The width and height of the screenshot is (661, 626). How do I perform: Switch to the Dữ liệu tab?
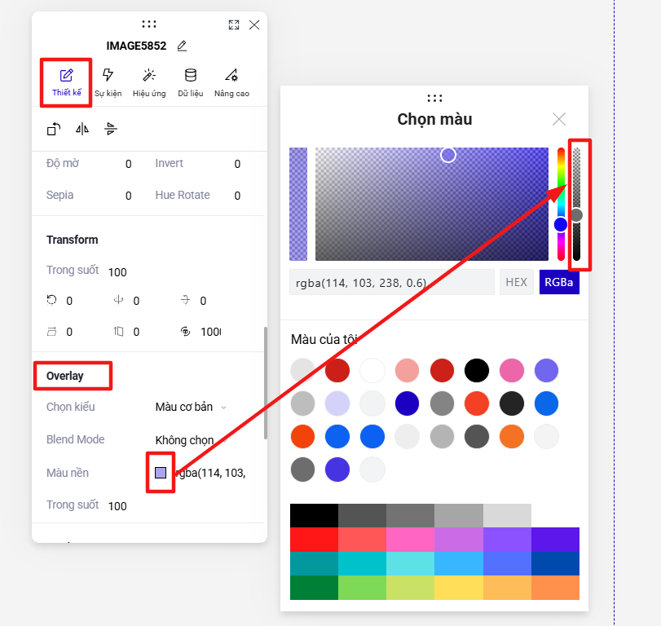pyautogui.click(x=191, y=82)
